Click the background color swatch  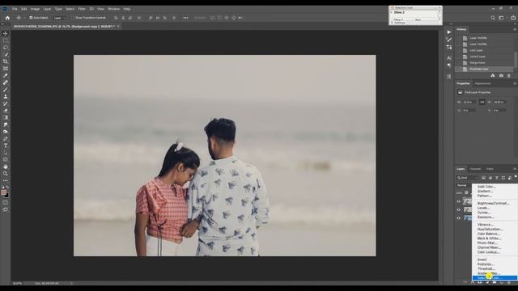[x=6, y=195]
